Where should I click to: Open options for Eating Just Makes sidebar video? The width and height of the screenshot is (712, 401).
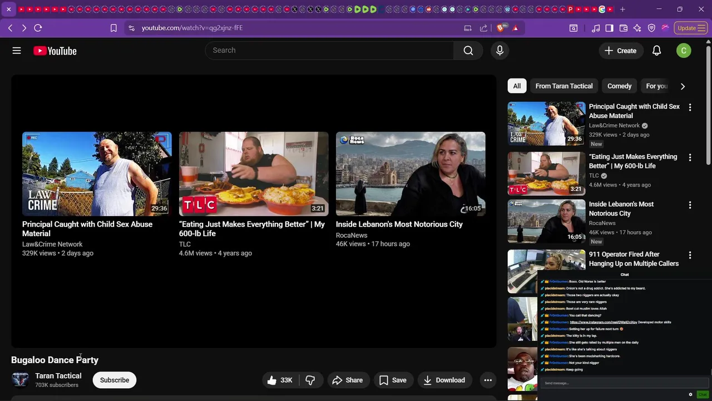[x=690, y=157]
